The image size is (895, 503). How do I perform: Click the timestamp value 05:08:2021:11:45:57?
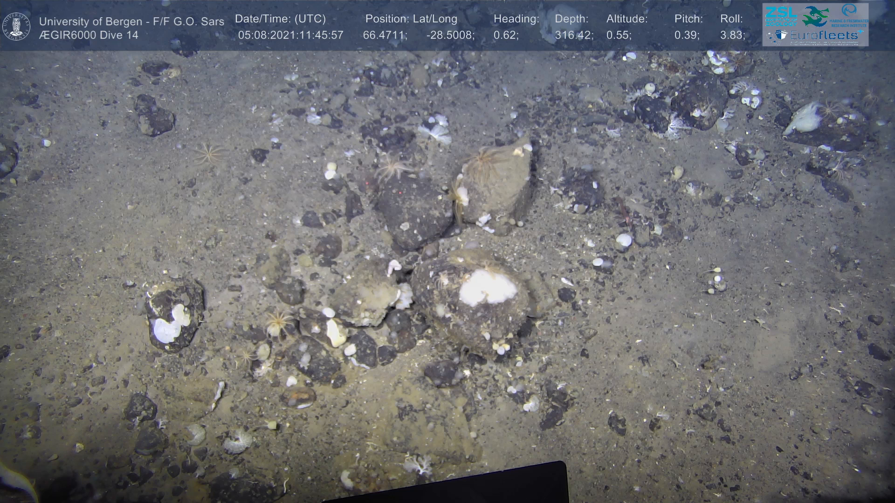point(290,35)
